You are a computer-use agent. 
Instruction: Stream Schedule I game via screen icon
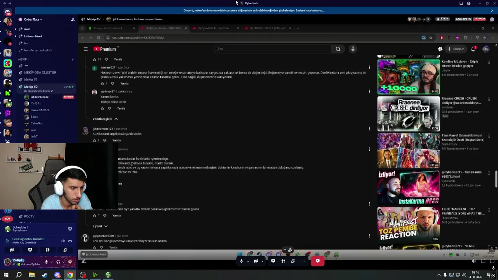click(70, 229)
